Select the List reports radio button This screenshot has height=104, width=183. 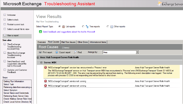pos(60,27)
